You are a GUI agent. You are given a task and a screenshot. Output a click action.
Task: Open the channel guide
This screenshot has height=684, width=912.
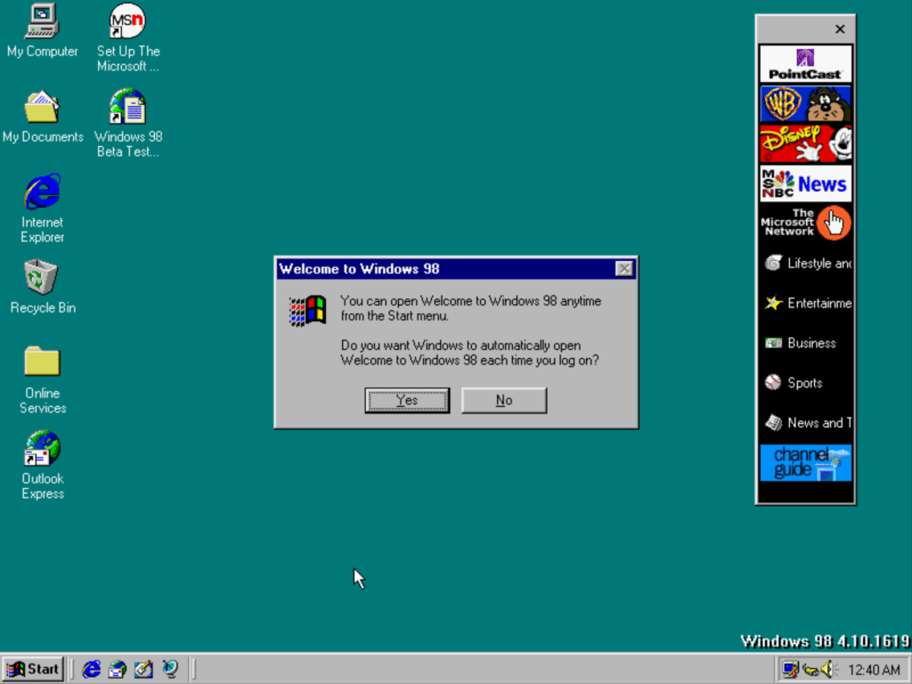click(x=805, y=463)
